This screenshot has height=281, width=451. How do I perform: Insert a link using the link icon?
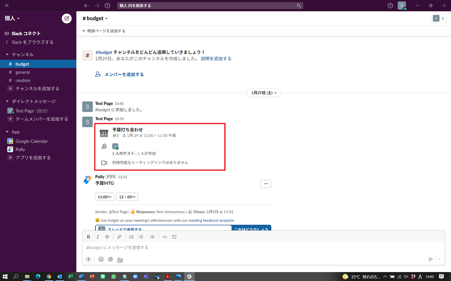pos(119,237)
